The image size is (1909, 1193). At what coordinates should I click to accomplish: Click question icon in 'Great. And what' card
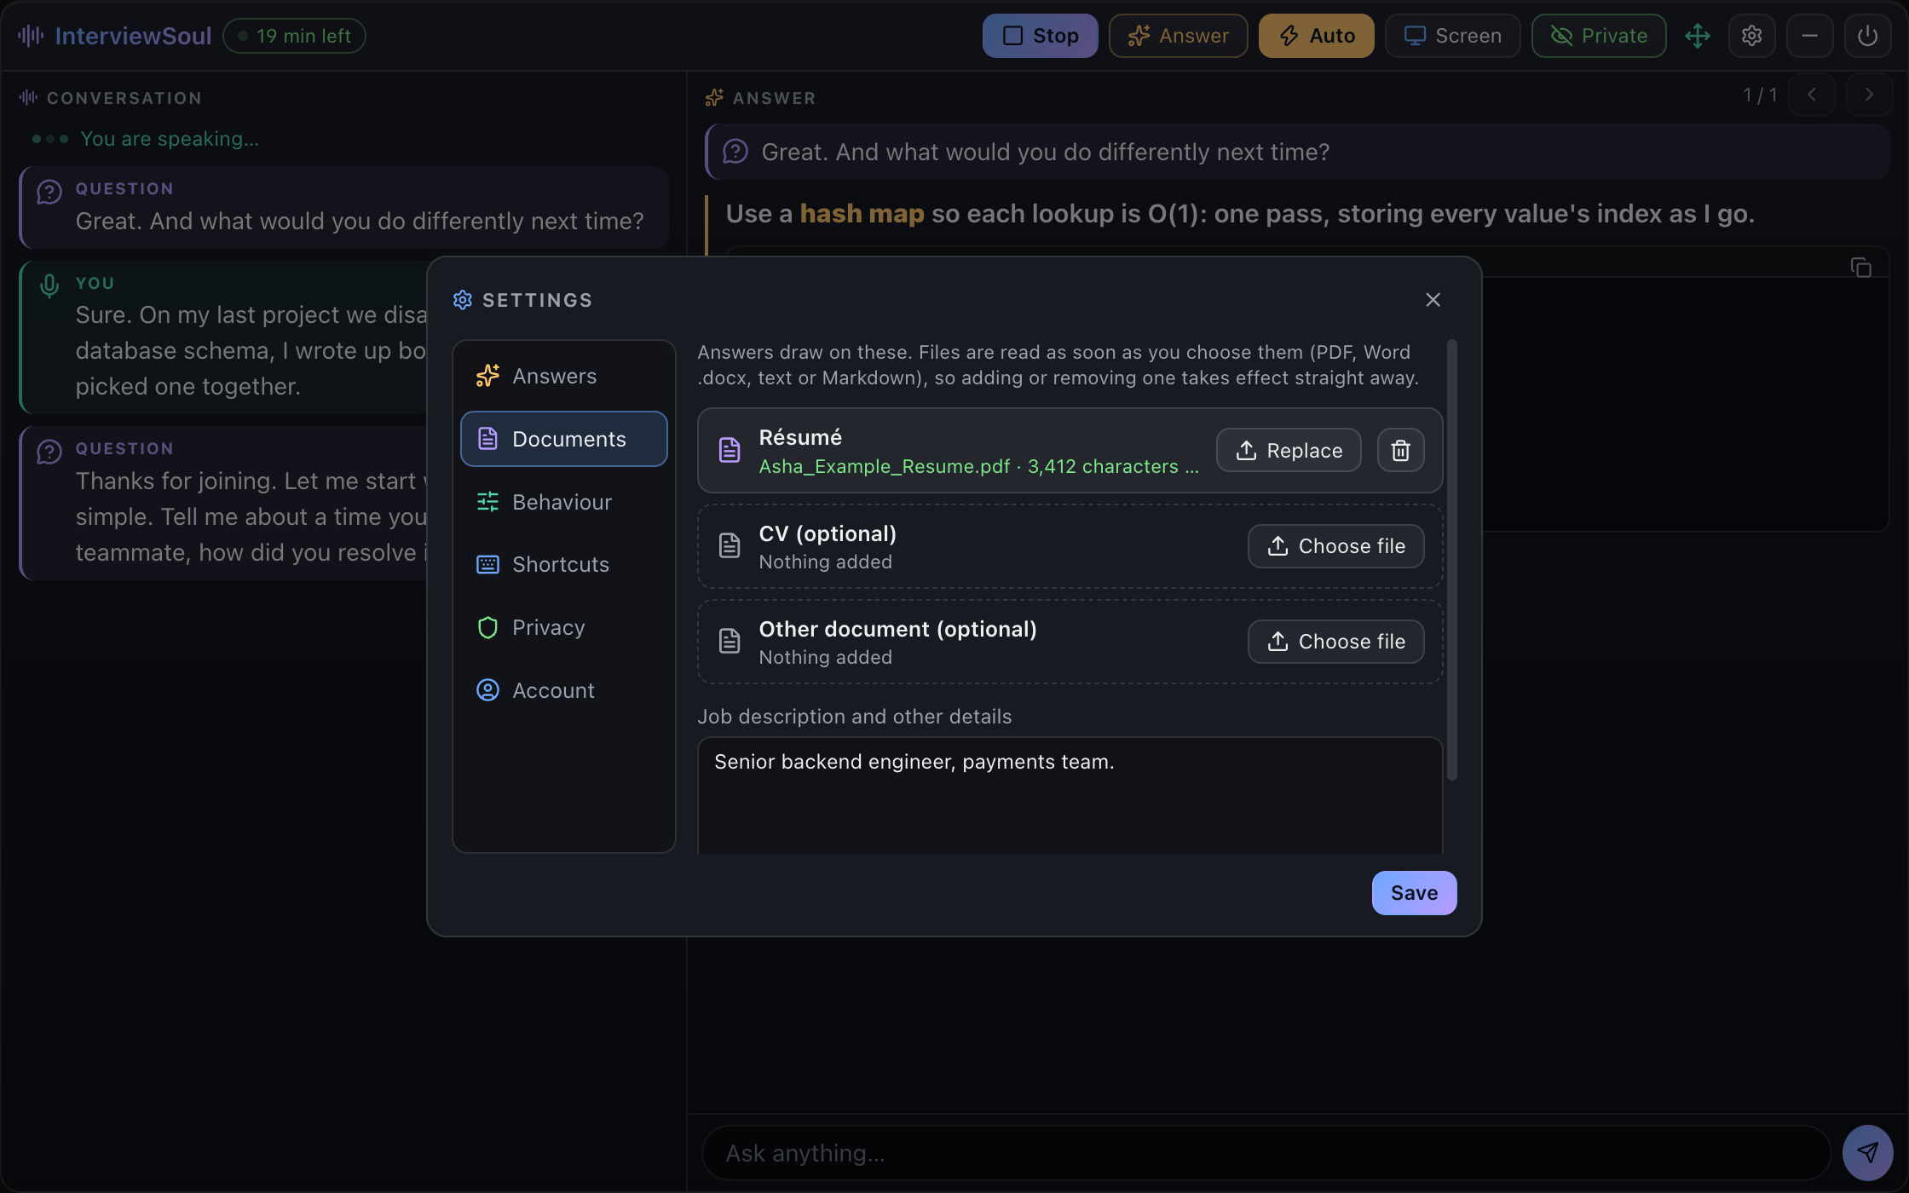(x=49, y=192)
